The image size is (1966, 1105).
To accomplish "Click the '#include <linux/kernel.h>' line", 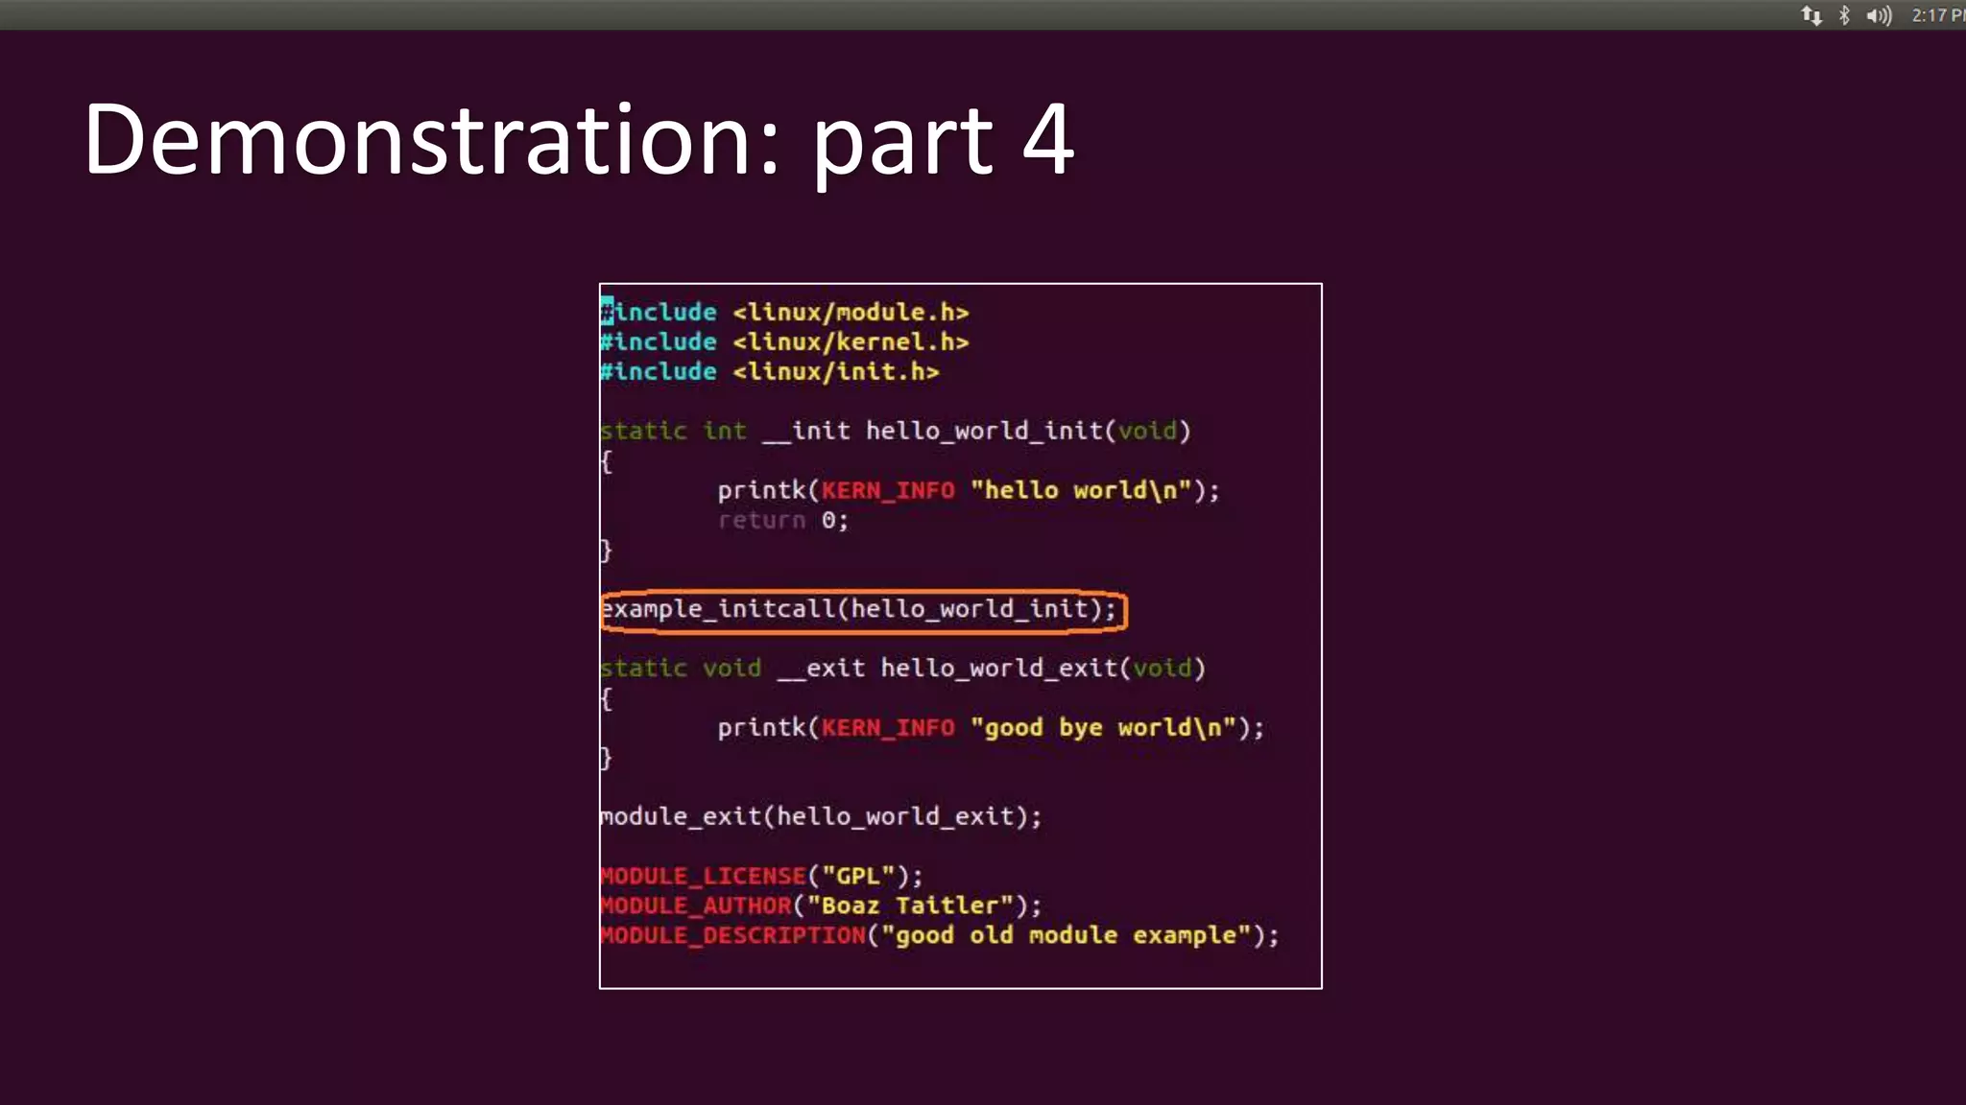I will pyautogui.click(x=784, y=341).
